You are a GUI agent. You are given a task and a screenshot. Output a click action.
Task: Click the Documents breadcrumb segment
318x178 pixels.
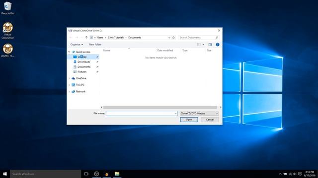point(135,38)
